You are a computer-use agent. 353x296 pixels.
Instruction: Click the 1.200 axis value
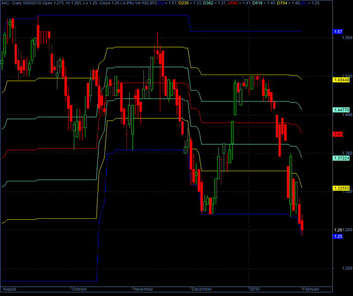347,268
